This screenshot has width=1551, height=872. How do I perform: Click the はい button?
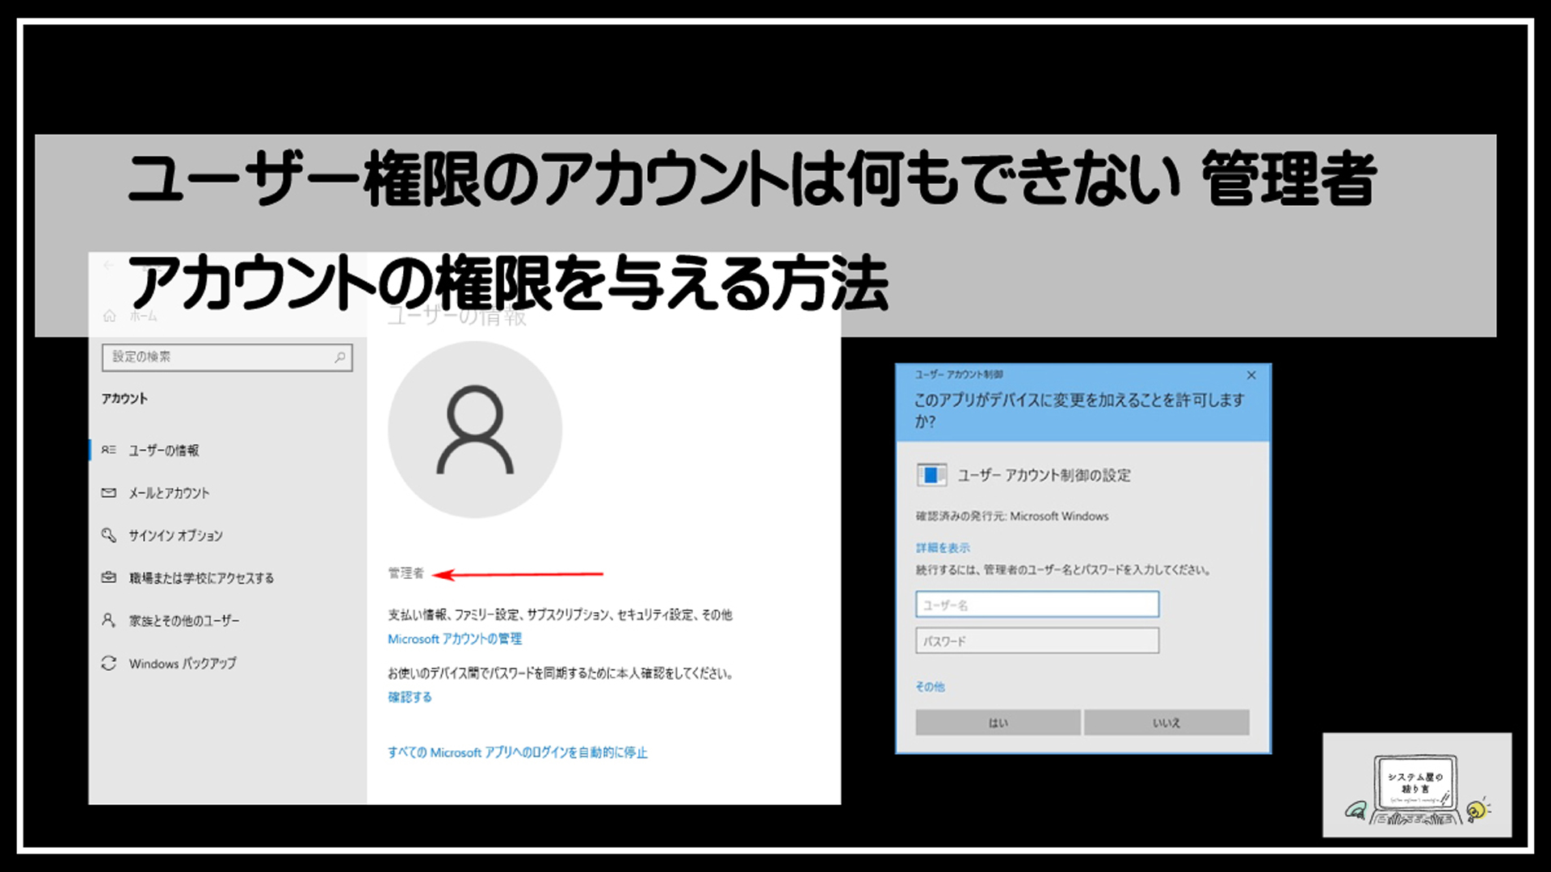(998, 723)
